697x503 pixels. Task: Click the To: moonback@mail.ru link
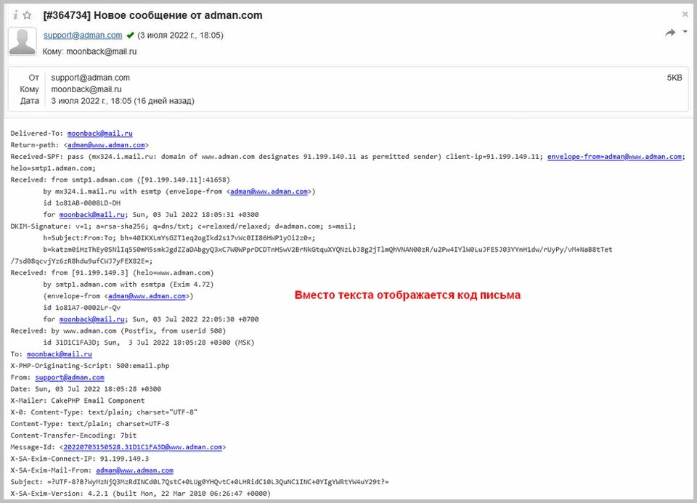coord(59,354)
